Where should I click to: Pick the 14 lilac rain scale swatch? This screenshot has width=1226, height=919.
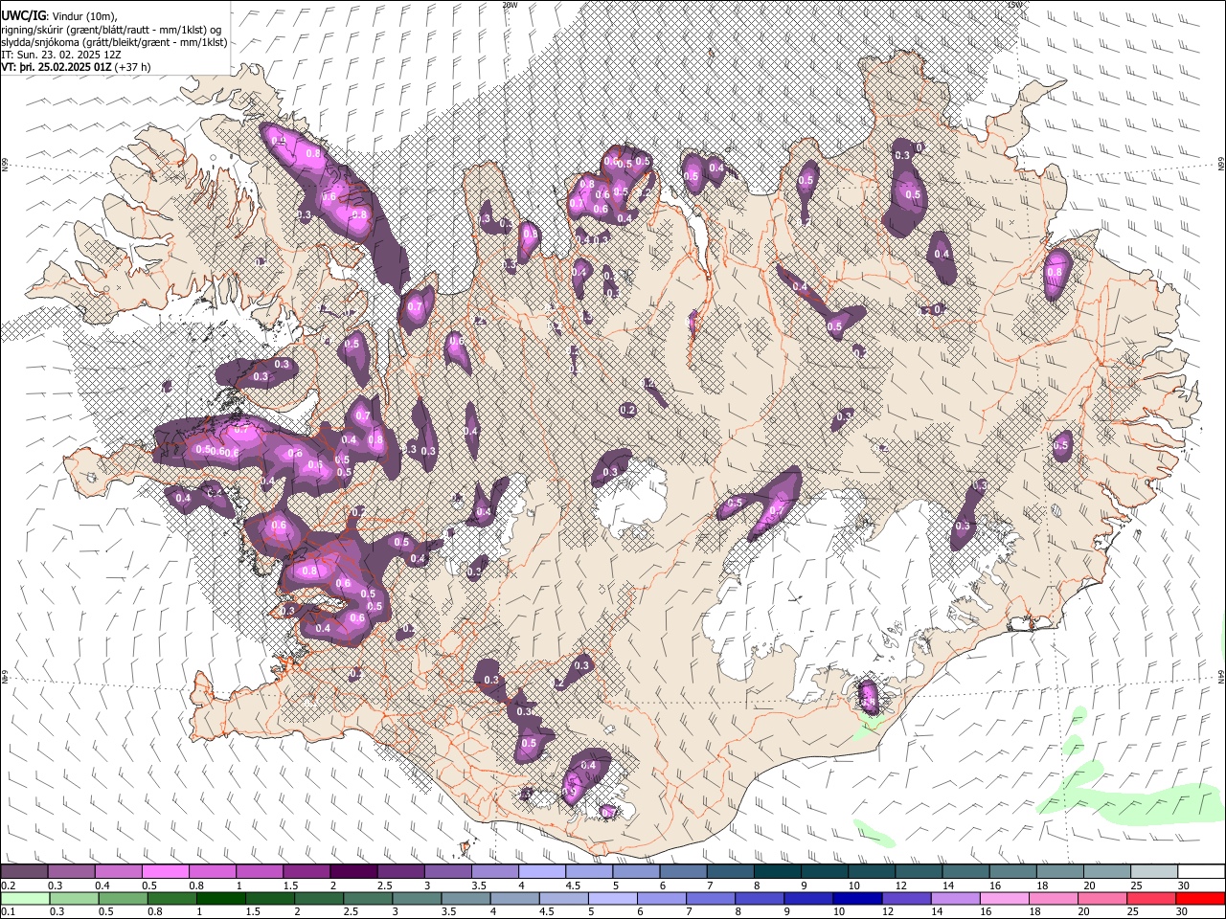pyautogui.click(x=955, y=898)
